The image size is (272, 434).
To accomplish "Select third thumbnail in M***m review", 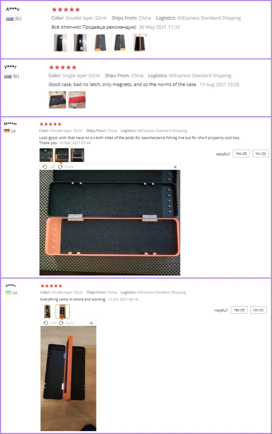I will 77,155.
